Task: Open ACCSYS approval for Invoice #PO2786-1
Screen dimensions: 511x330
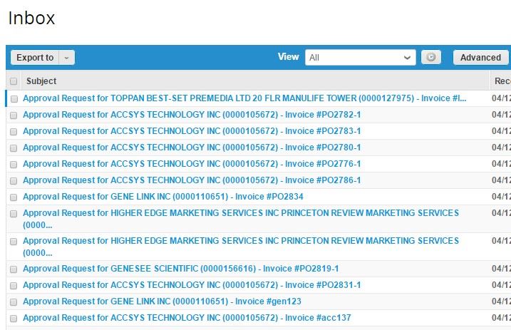Action: [x=192, y=180]
